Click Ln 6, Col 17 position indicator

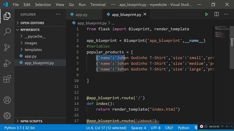(x=106, y=128)
